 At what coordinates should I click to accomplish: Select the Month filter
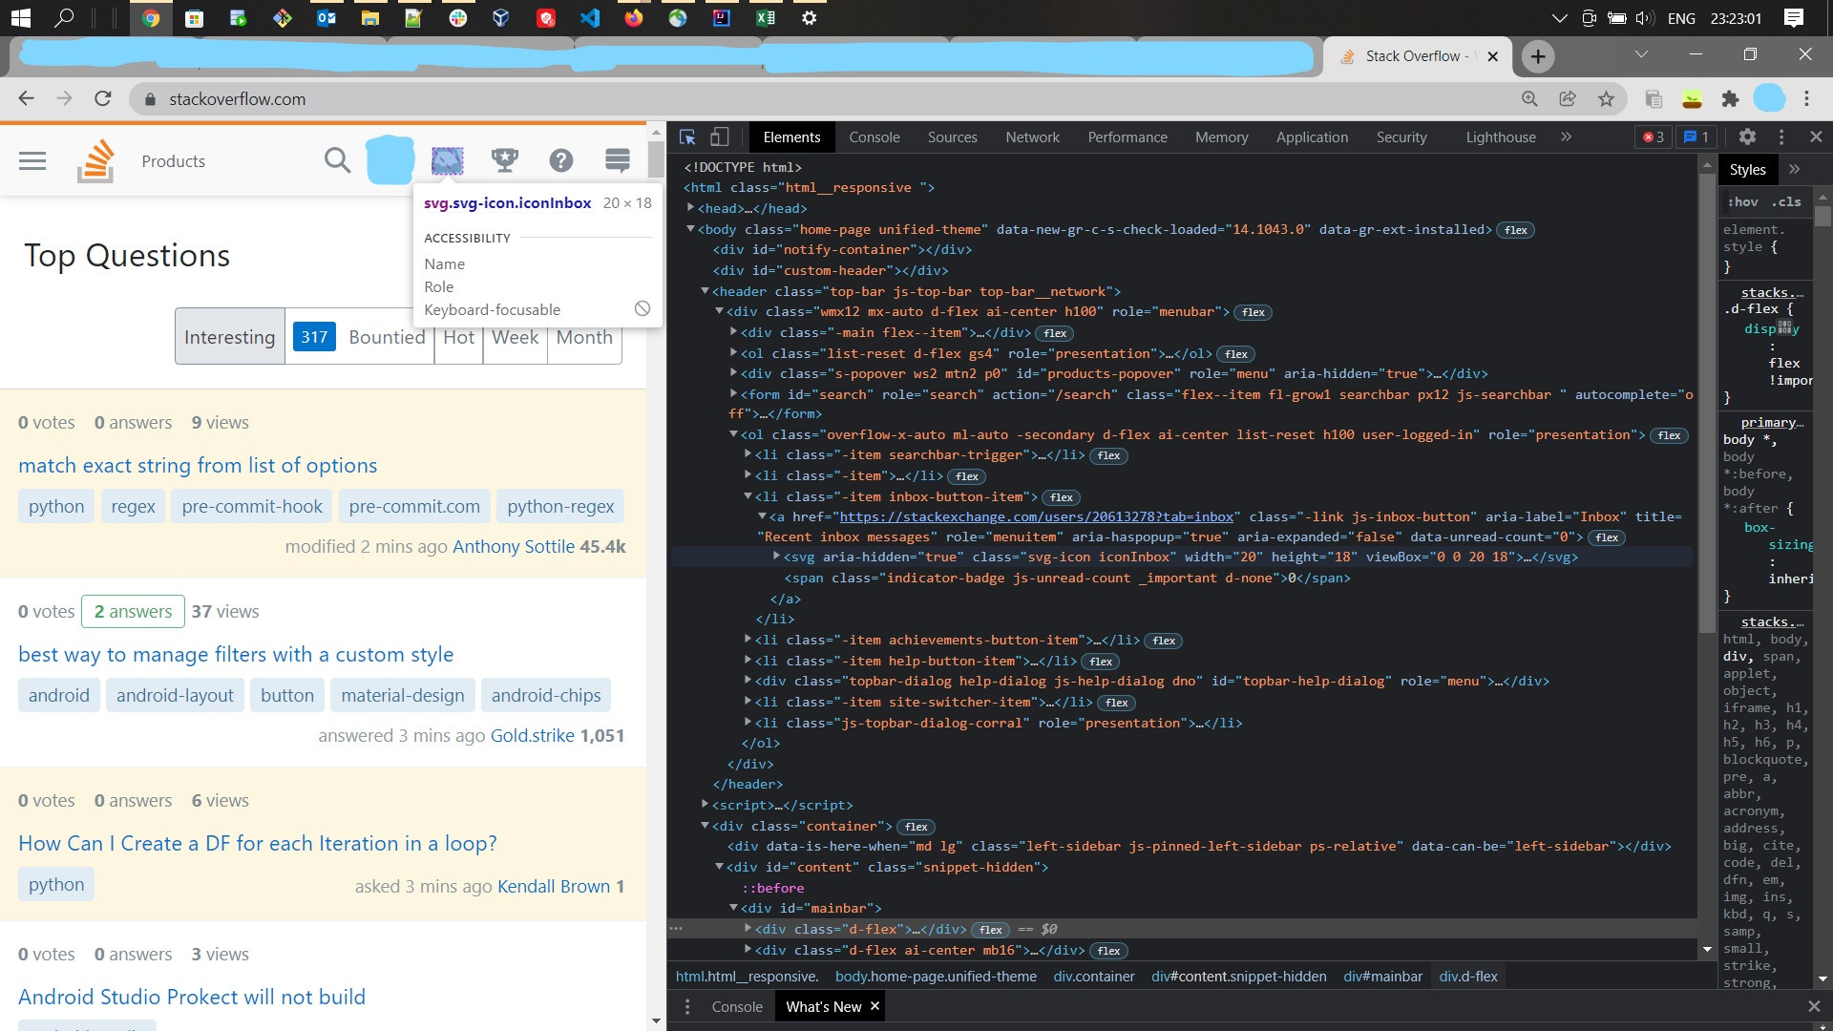[584, 336]
